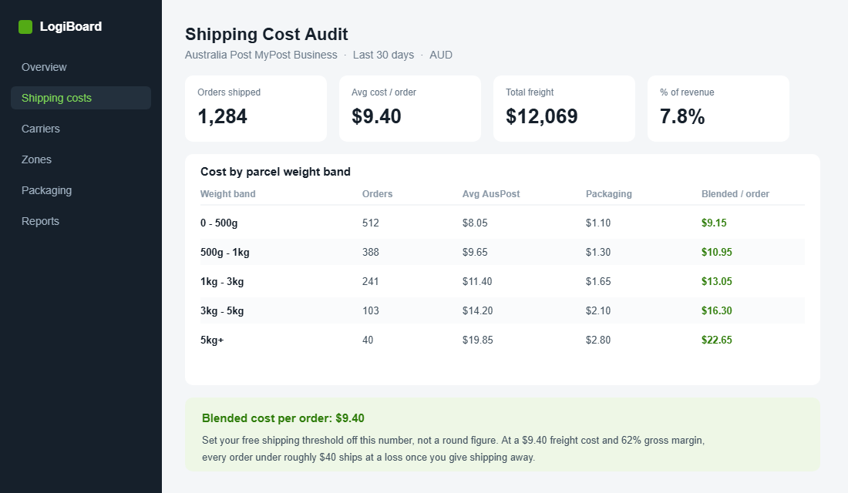Click the $1.10 packaging cost
This screenshot has width=848, height=493.
598,223
